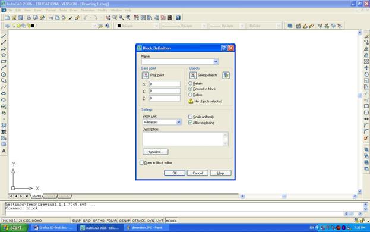Click the Description text area
This screenshot has width=370, height=232.
point(185,139)
